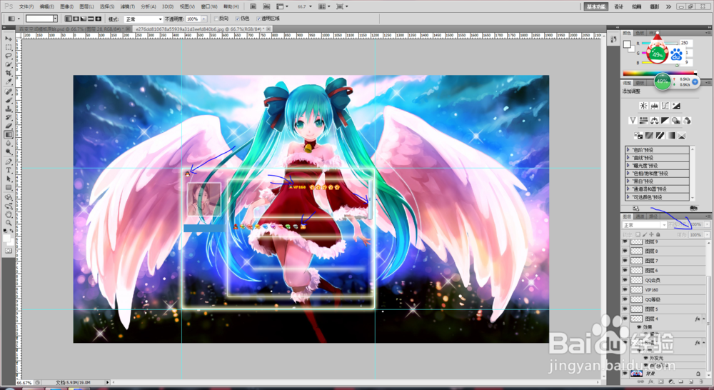Switch to the 基本功能 workspace
714x390 pixels.
point(596,7)
